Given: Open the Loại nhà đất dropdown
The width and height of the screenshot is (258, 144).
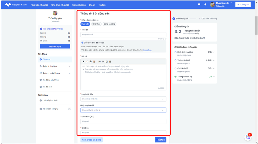Looking at the screenshot, I should pos(123,99).
